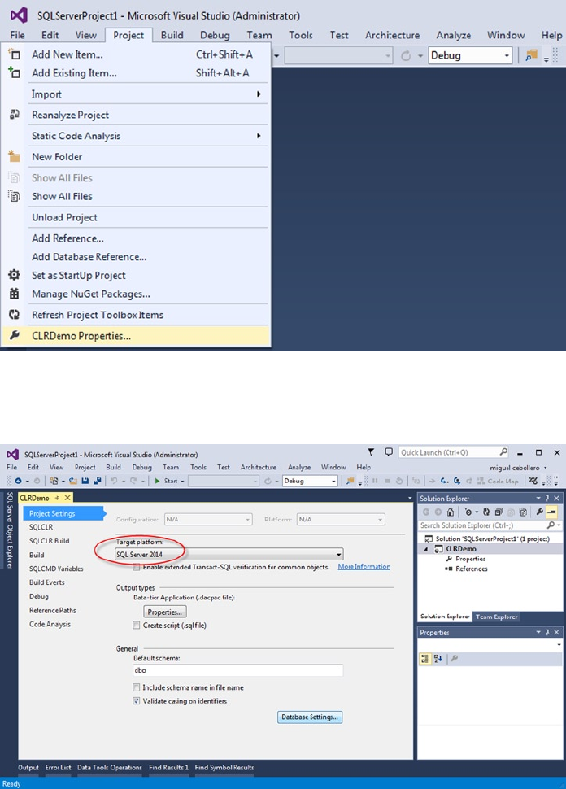566x789 pixels.
Task: Open the Data Tools Operations tab
Action: tap(109, 768)
